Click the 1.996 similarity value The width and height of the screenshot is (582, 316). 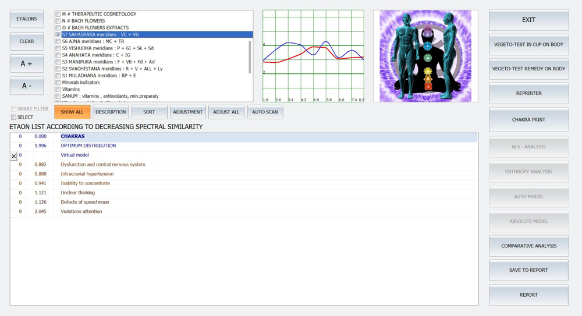41,146
